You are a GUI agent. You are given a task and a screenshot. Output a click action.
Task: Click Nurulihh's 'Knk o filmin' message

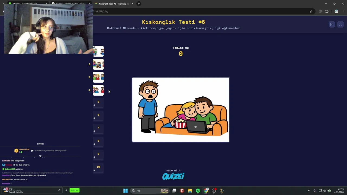[x=24, y=175]
